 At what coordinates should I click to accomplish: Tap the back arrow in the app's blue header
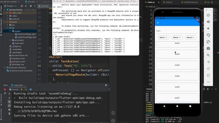[x=158, y=23]
